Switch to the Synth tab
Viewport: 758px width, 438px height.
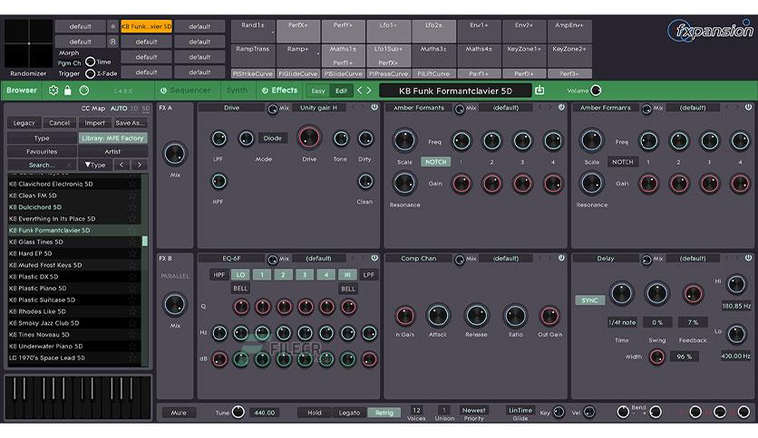[x=237, y=90]
